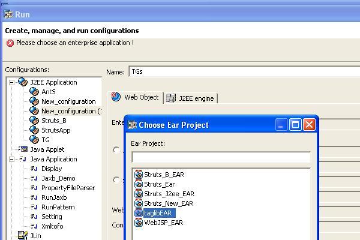The height and width of the screenshot is (240, 360).
Task: Click the Ear Project filter text field
Action: point(221,157)
